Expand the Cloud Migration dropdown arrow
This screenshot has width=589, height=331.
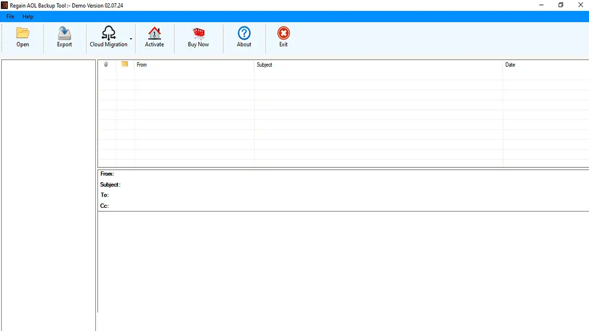pos(131,39)
